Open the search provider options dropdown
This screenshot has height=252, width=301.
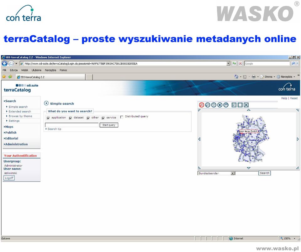point(298,63)
